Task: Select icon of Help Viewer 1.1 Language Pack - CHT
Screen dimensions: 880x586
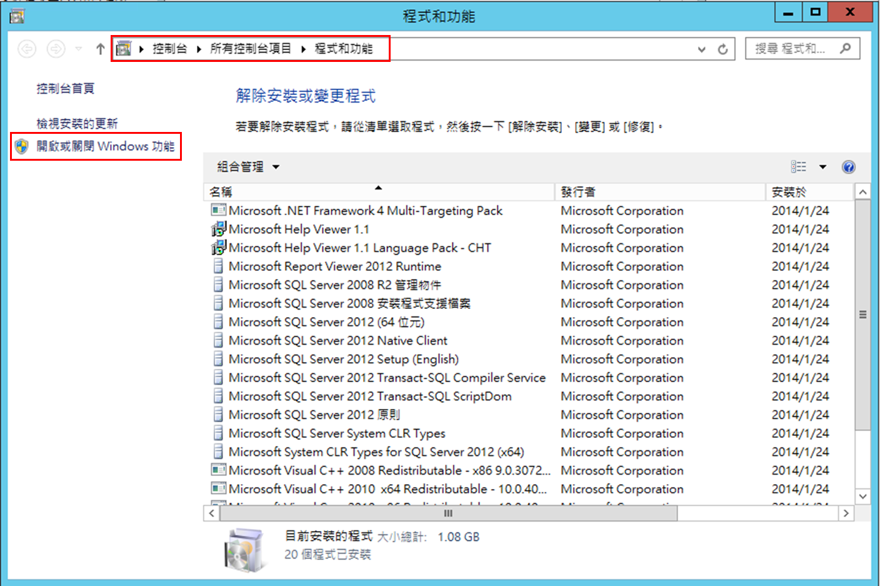Action: click(218, 248)
